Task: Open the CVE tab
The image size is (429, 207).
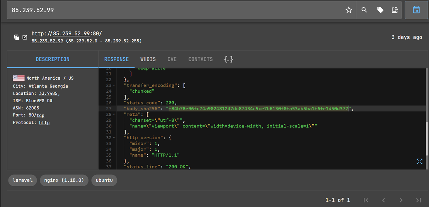Action: (x=172, y=59)
